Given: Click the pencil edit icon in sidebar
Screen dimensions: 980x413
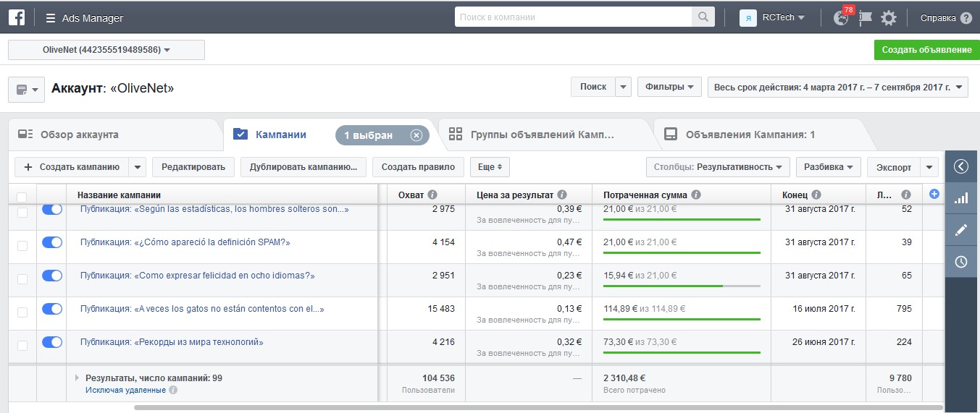Looking at the screenshot, I should click(961, 230).
